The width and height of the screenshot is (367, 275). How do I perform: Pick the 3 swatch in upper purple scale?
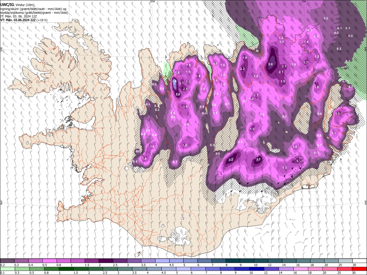[x=134, y=261]
